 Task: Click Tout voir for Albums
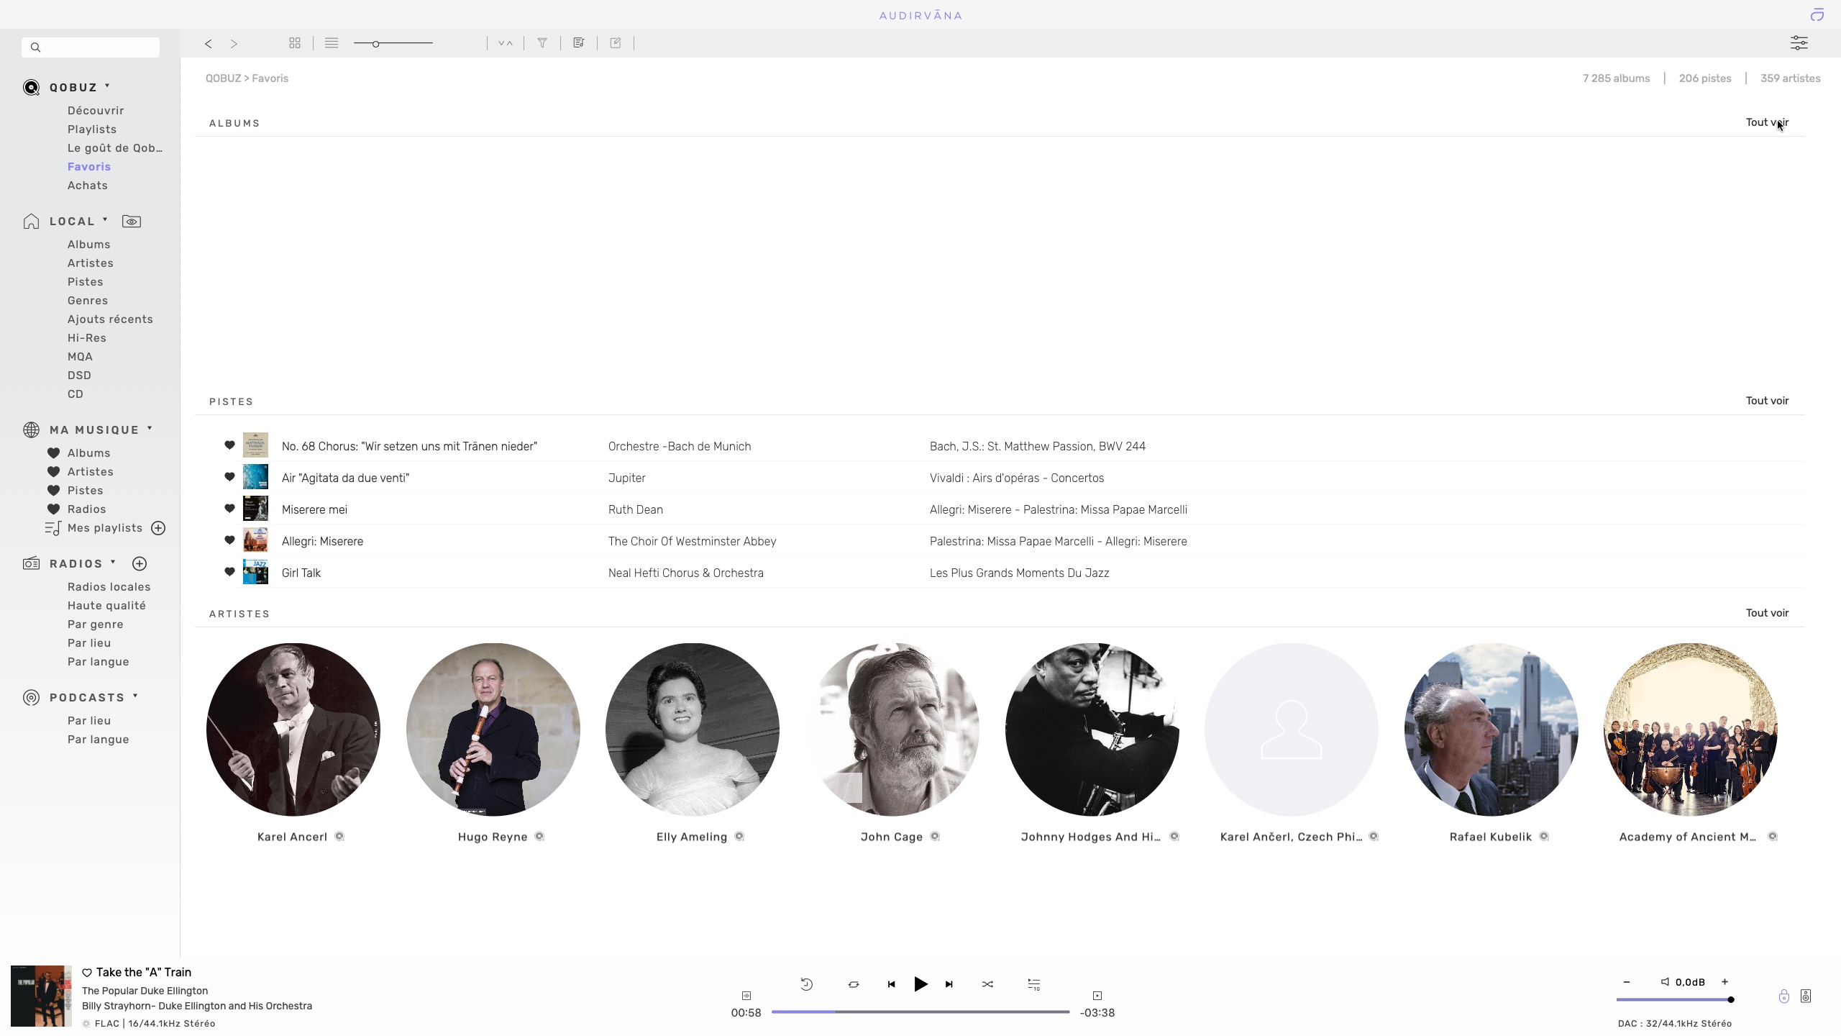tap(1767, 122)
